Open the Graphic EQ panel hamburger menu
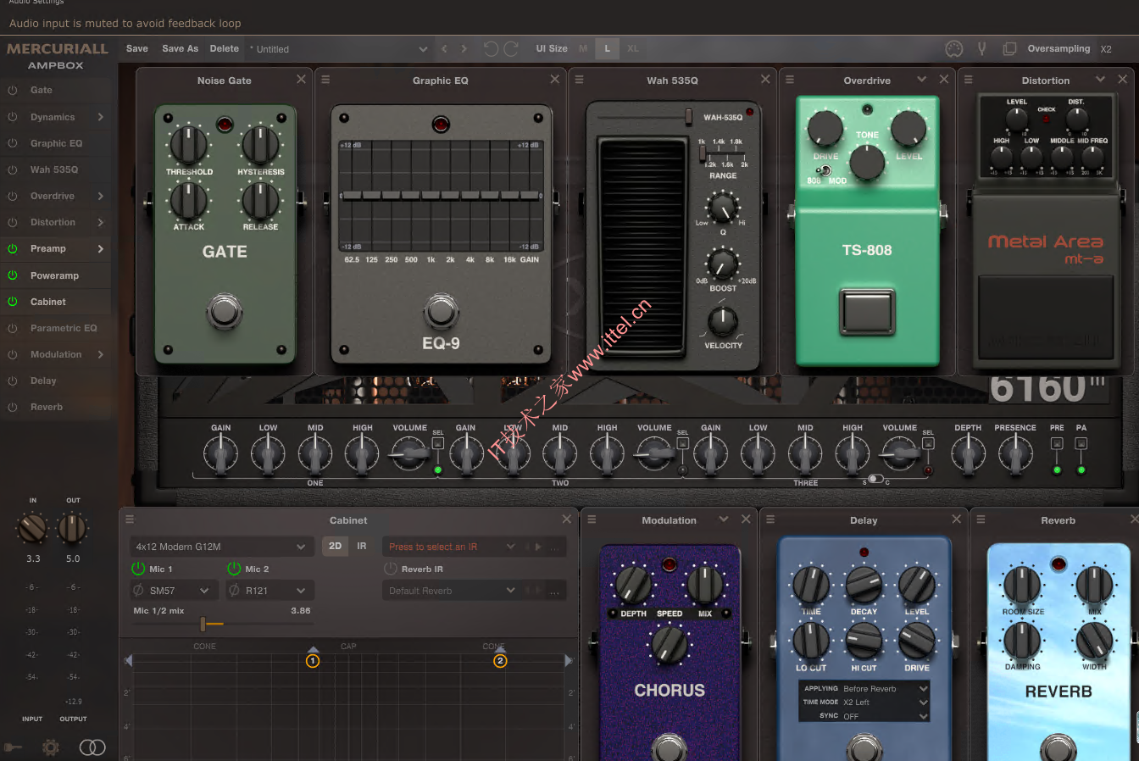The width and height of the screenshot is (1139, 761). click(x=325, y=80)
